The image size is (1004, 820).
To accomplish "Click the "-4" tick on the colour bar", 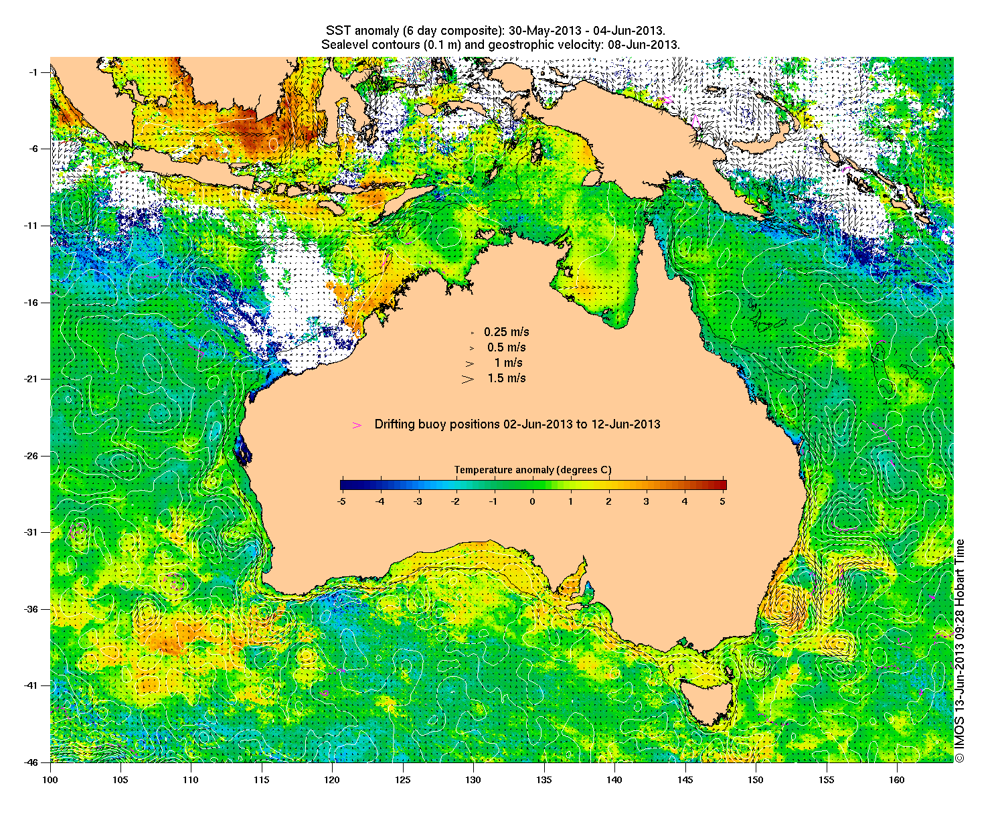I will tap(380, 501).
